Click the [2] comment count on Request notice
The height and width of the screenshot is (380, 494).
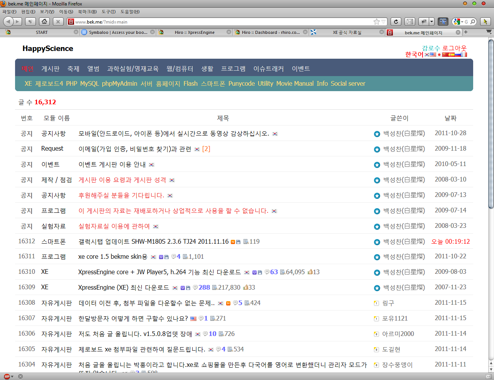(x=206, y=149)
